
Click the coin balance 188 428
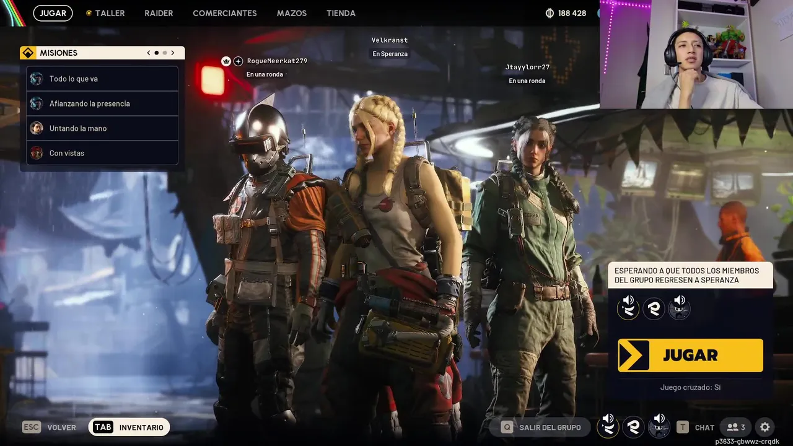tap(566, 13)
